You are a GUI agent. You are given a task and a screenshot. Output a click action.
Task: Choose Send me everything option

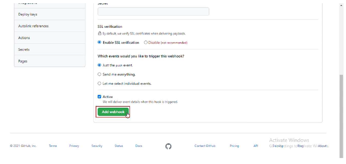[x=99, y=74]
